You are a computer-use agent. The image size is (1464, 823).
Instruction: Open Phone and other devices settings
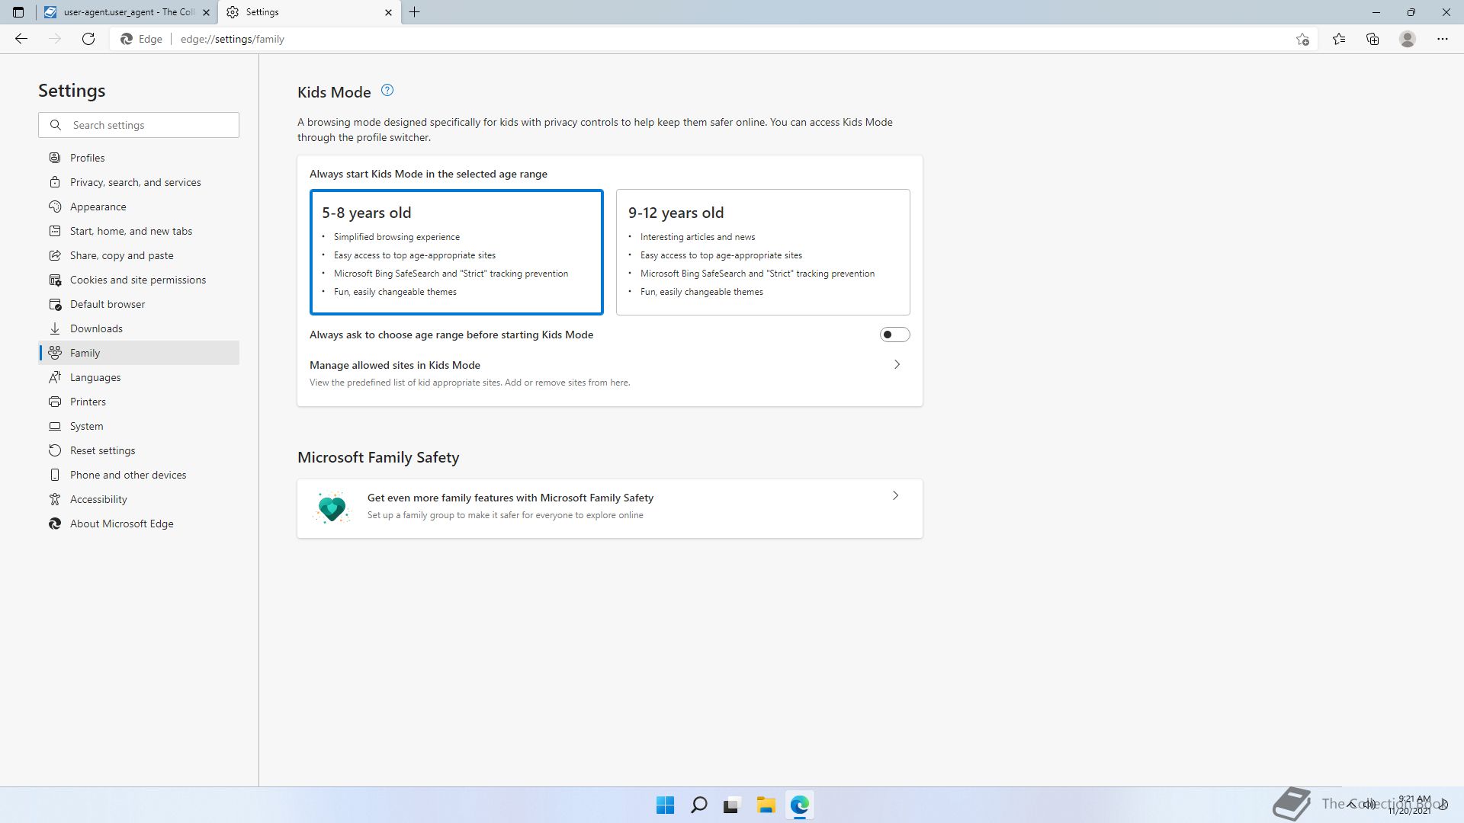pos(139,475)
